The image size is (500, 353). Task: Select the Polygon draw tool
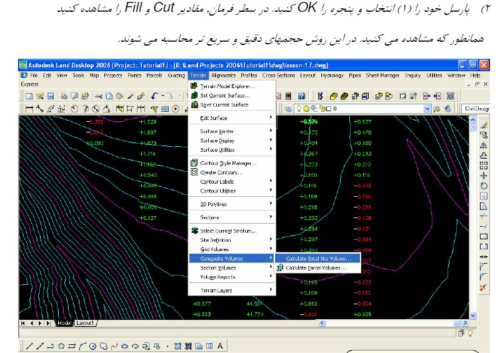[x=61, y=346]
